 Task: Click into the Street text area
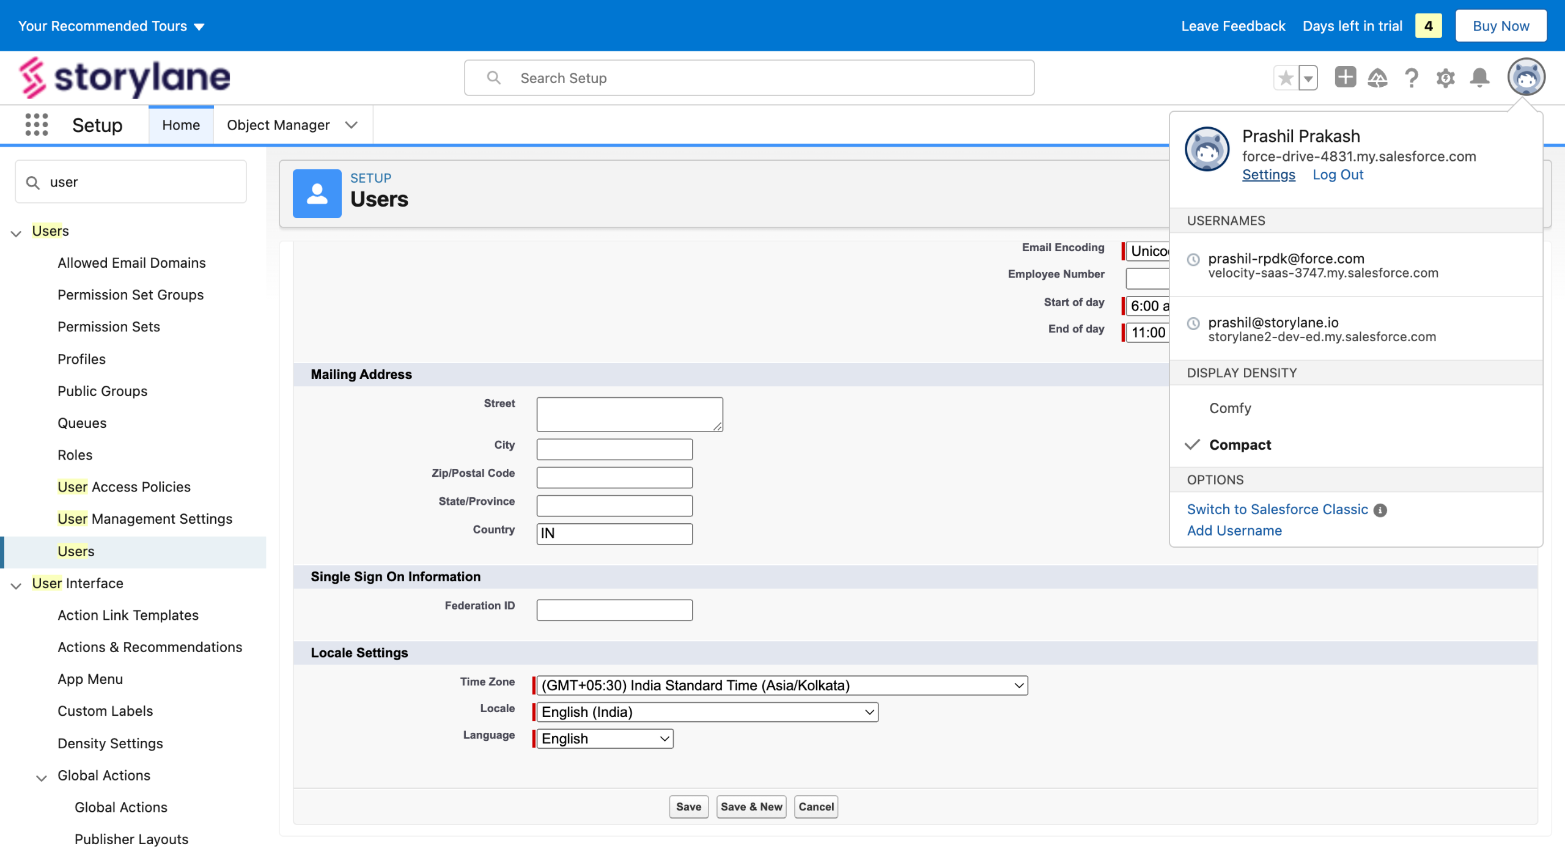tap(630, 414)
